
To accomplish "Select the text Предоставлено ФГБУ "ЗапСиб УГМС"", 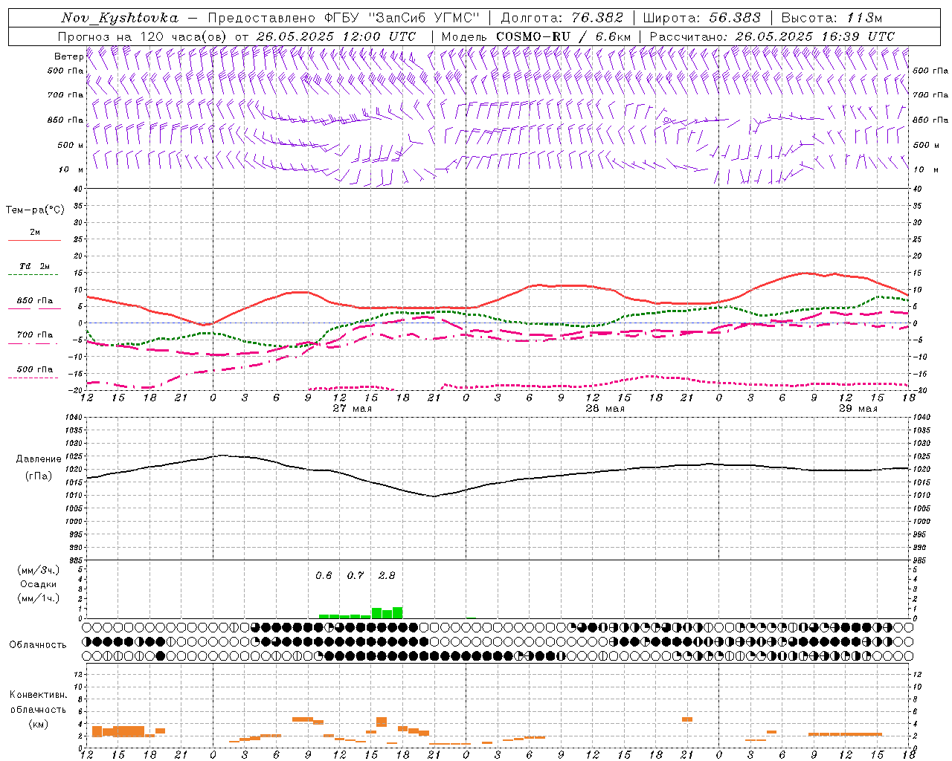I will 344,18.
